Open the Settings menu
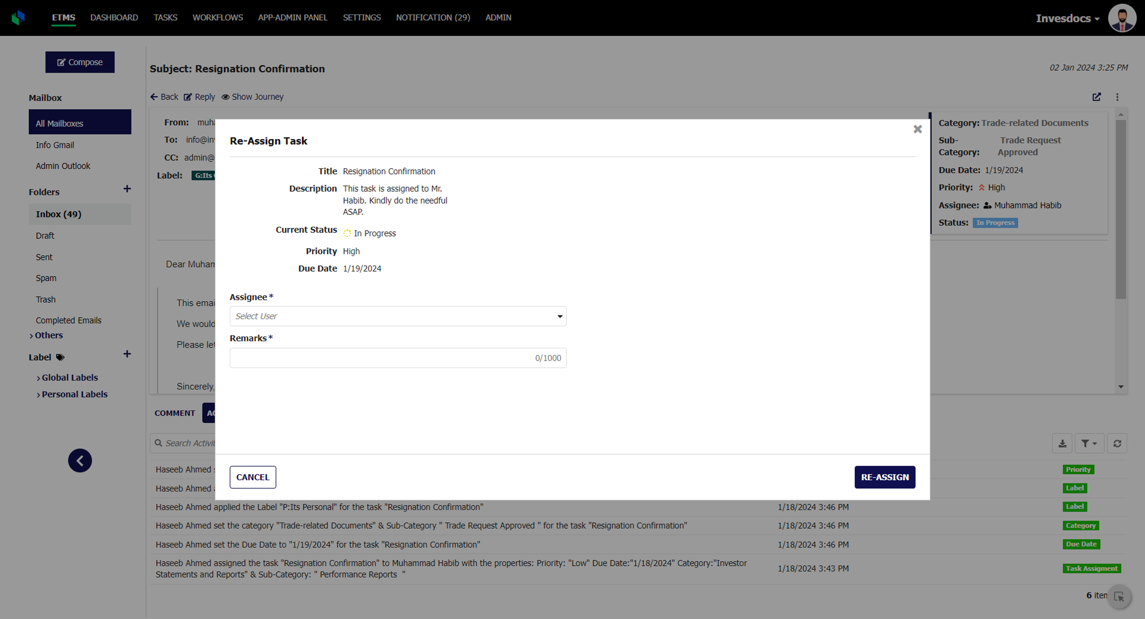 pyautogui.click(x=362, y=17)
